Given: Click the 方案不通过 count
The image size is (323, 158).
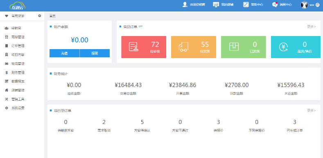Looking at the screenshot, I should [180, 122].
